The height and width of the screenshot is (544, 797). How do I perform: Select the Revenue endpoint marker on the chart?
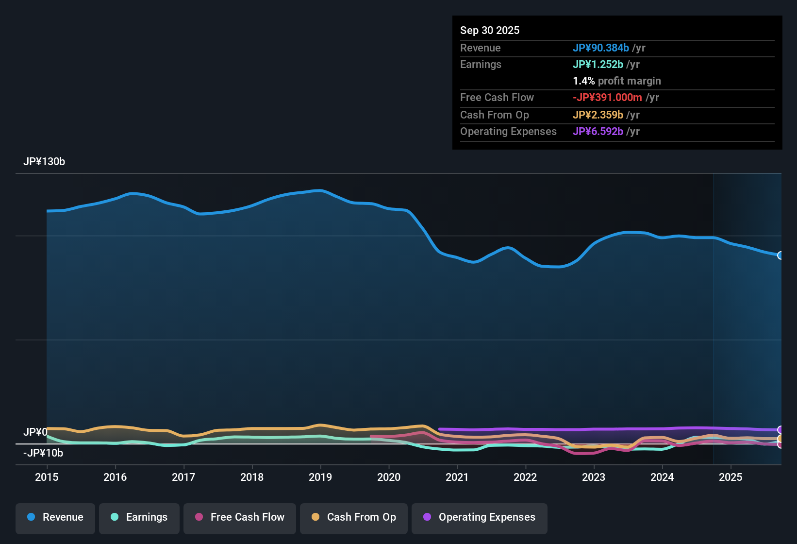click(x=780, y=255)
